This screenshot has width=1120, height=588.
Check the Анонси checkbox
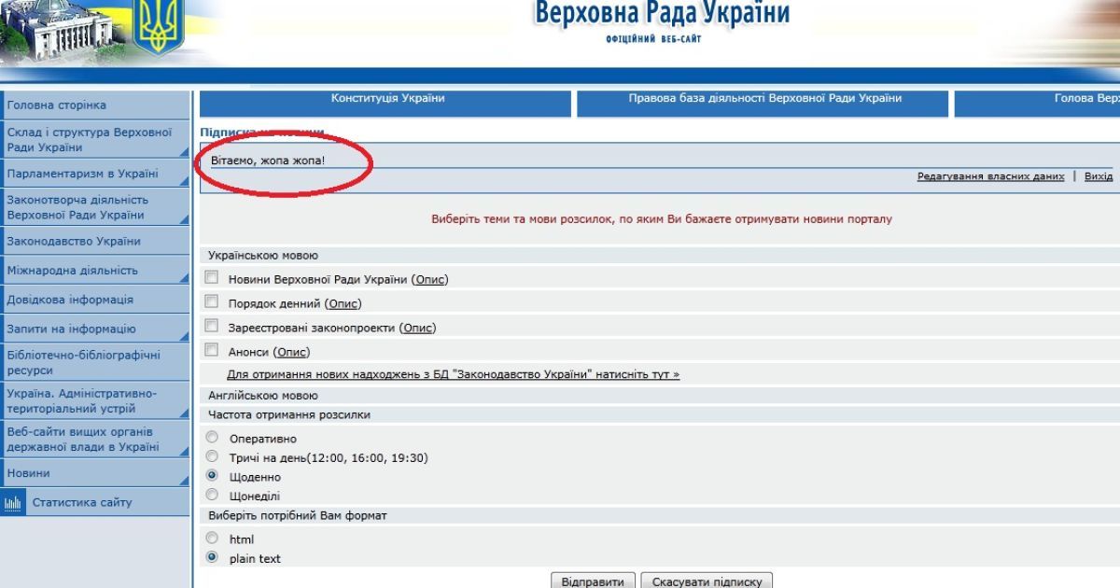212,350
